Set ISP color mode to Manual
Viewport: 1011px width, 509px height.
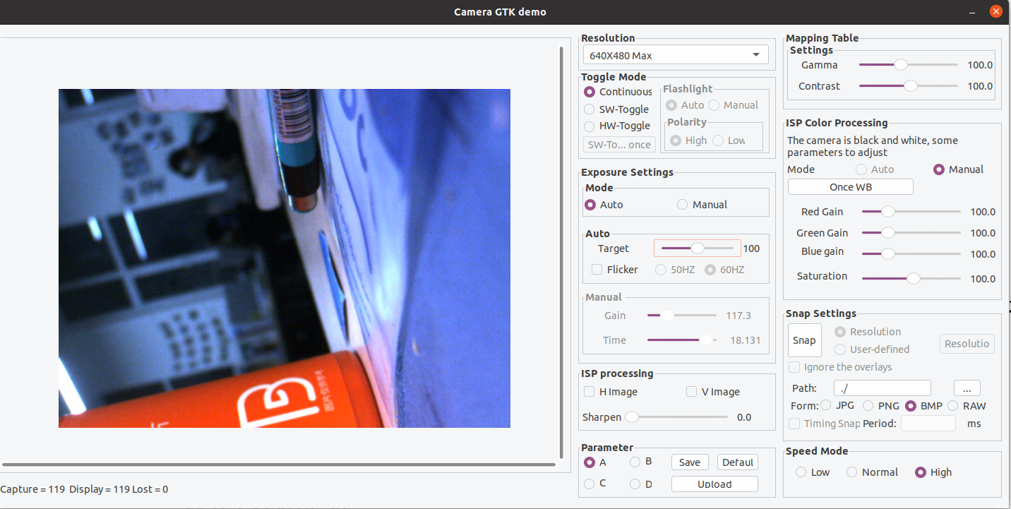click(939, 169)
